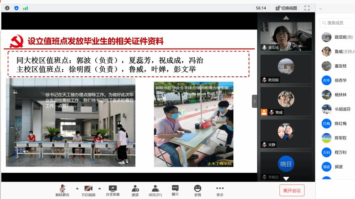Turn on camera with 开启视频

click(x=88, y=190)
